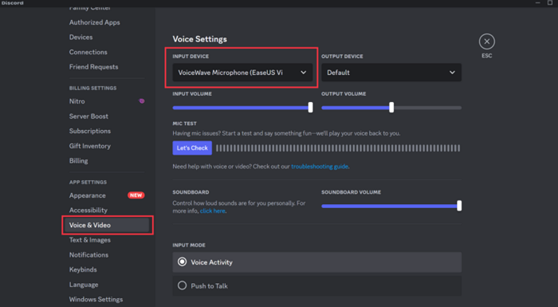Click the mic test level meter bar
The image size is (558, 307).
pyautogui.click(x=338, y=148)
